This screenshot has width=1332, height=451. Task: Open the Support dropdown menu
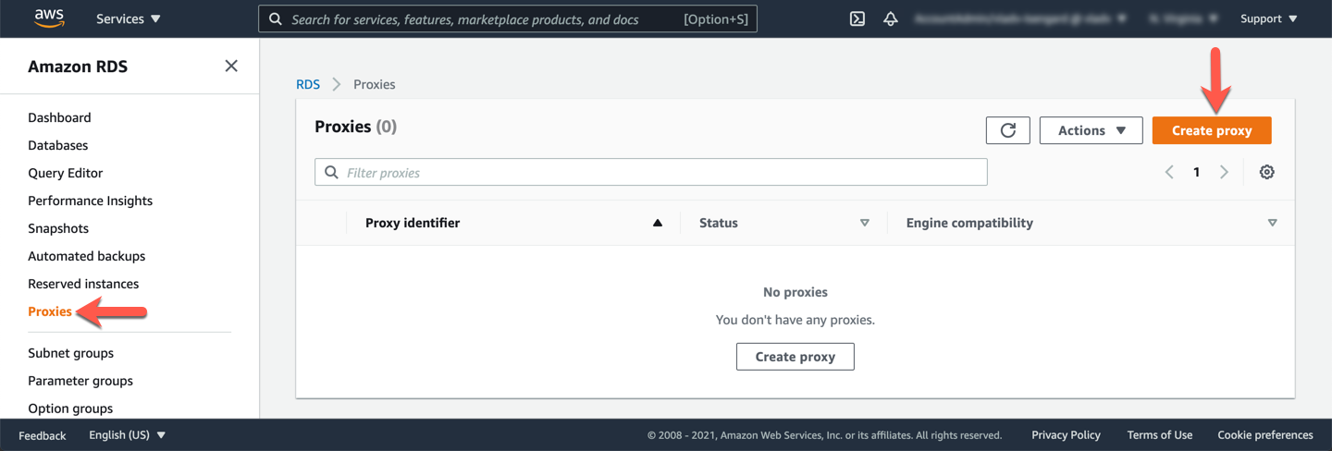[x=1268, y=18]
